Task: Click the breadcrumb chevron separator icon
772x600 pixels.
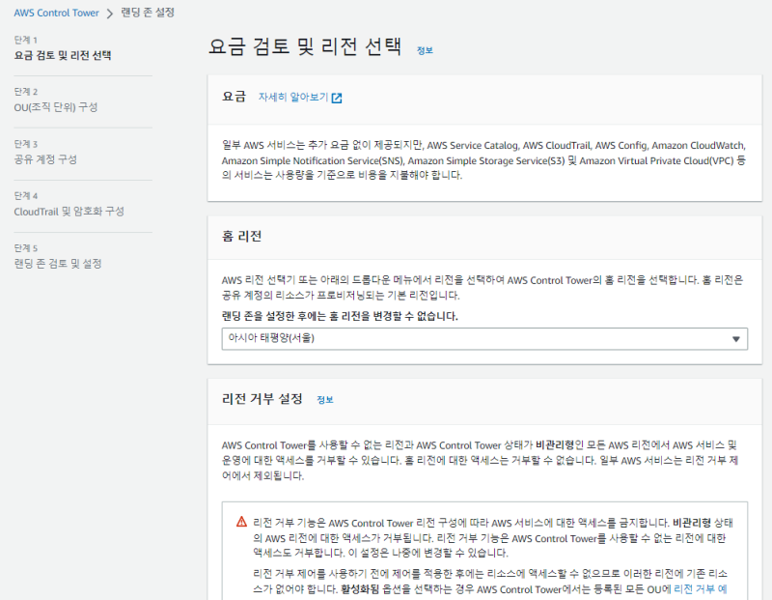Action: point(109,13)
